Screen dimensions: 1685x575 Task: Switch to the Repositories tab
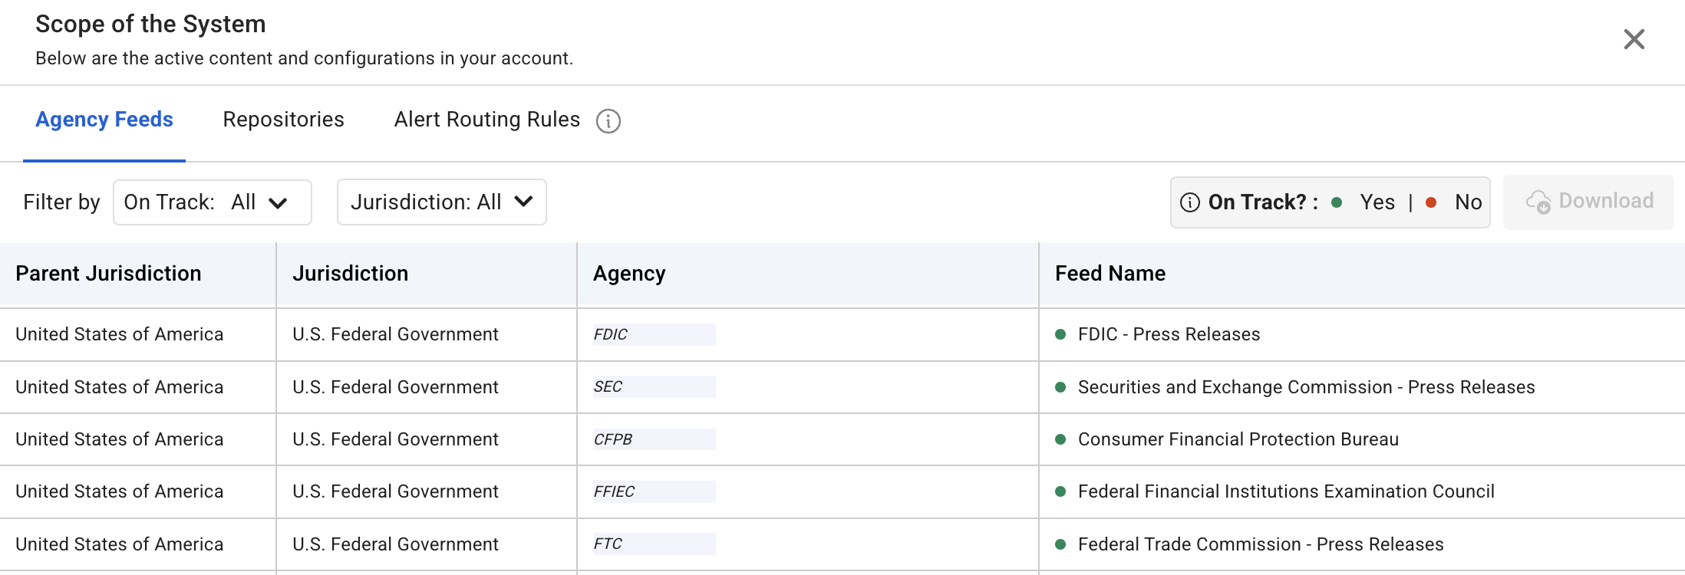283,120
